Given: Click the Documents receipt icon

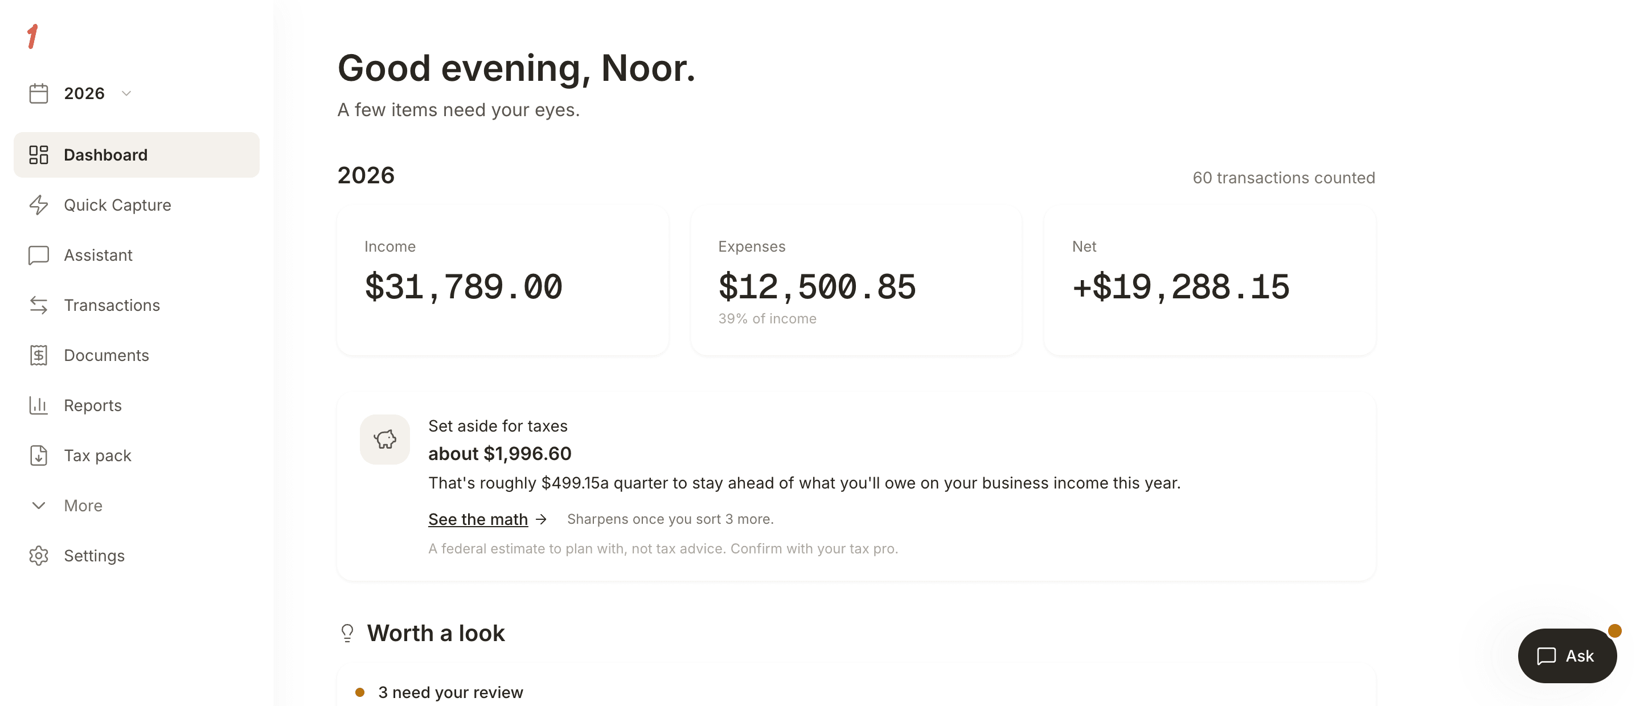Looking at the screenshot, I should [39, 355].
